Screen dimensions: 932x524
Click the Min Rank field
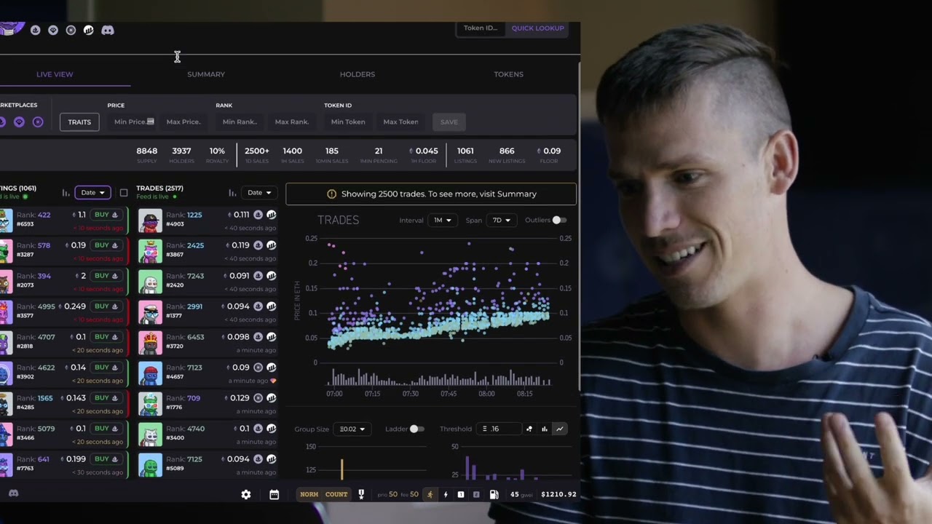(x=240, y=122)
